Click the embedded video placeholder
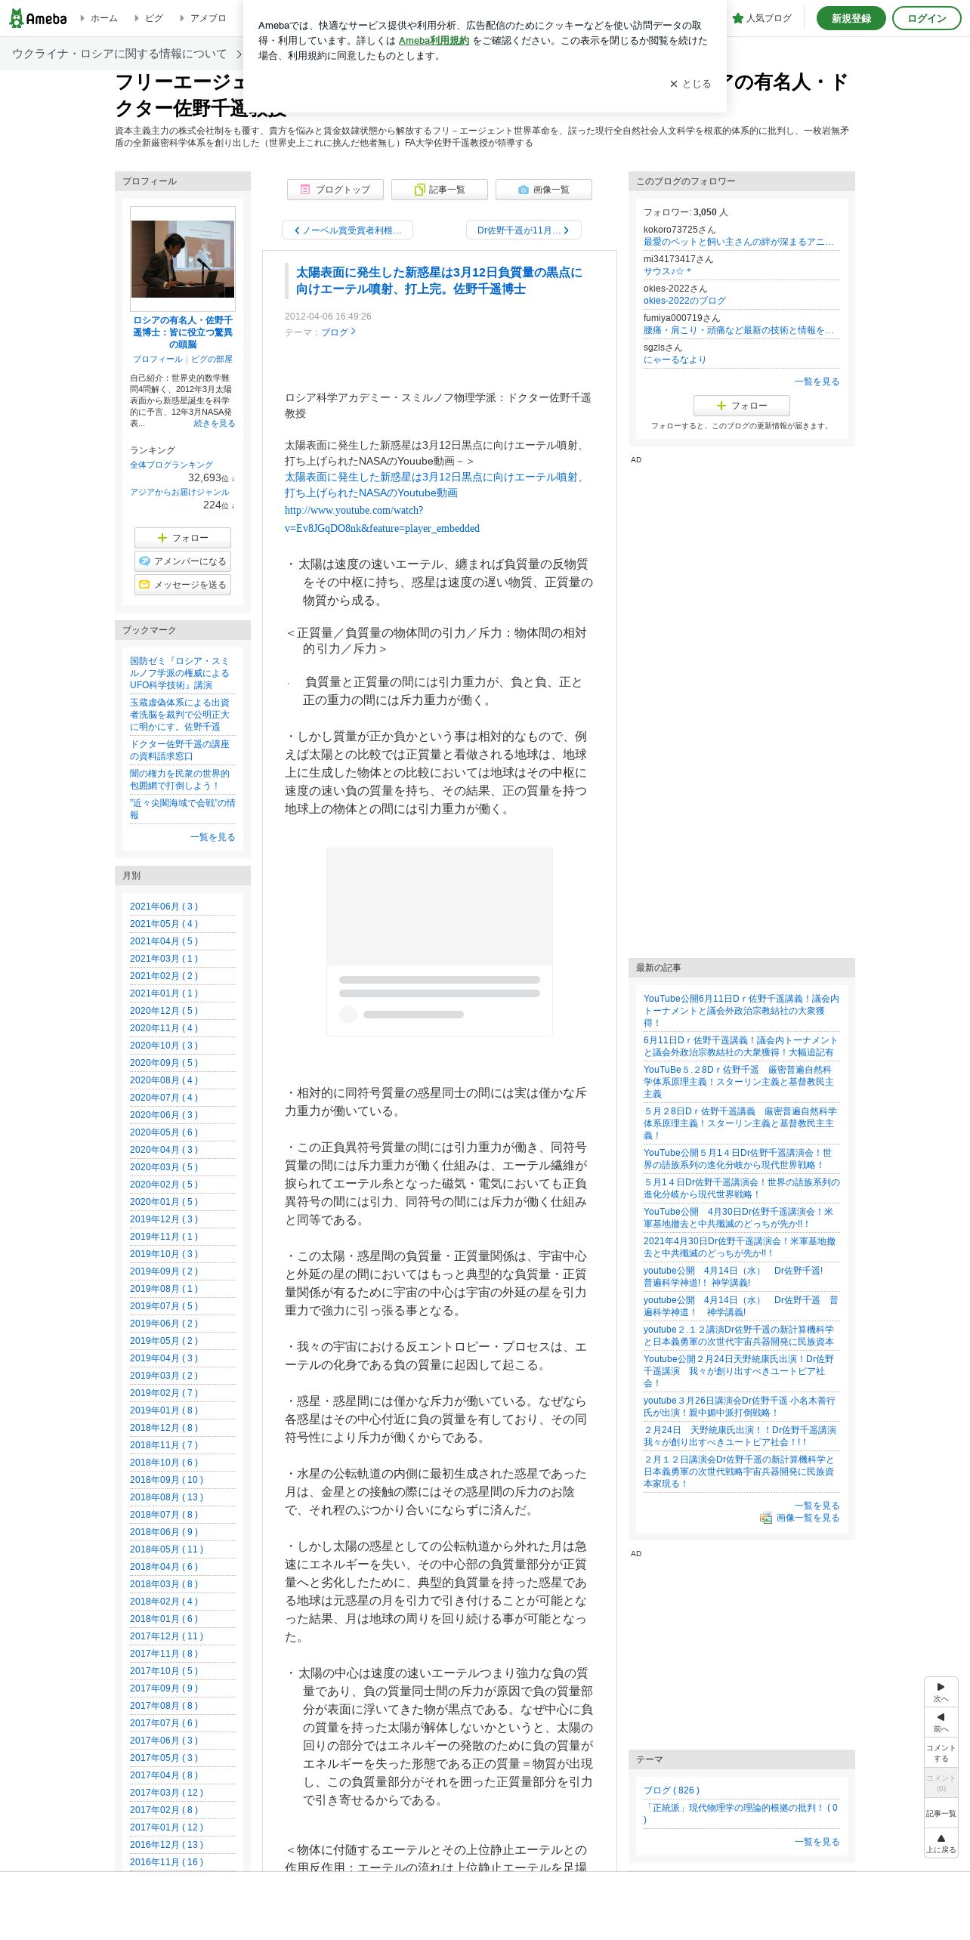Image resolution: width=970 pixels, height=1940 pixels. (440, 941)
